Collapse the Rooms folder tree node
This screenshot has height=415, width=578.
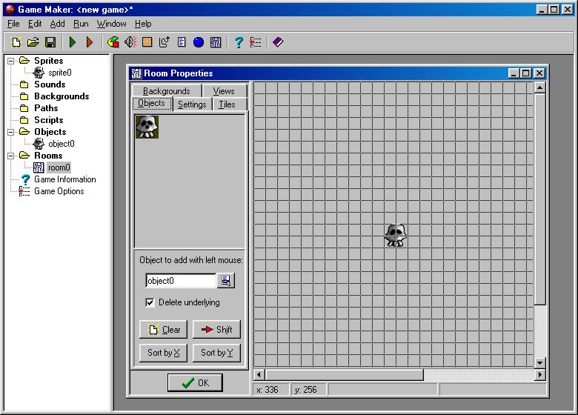11,156
